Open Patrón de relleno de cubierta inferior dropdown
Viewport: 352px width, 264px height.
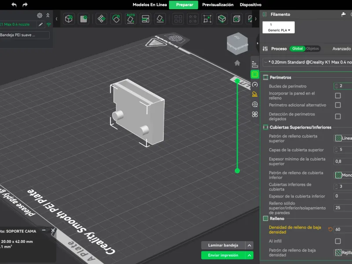pos(343,175)
